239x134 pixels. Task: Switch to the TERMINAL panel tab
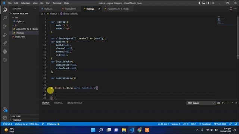tap(58, 103)
